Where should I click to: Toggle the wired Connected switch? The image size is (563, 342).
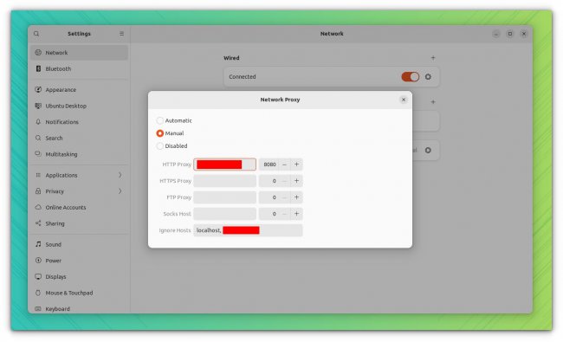410,76
